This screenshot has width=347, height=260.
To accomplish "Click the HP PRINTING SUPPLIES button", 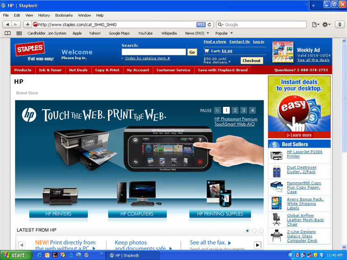I will [220, 214].
